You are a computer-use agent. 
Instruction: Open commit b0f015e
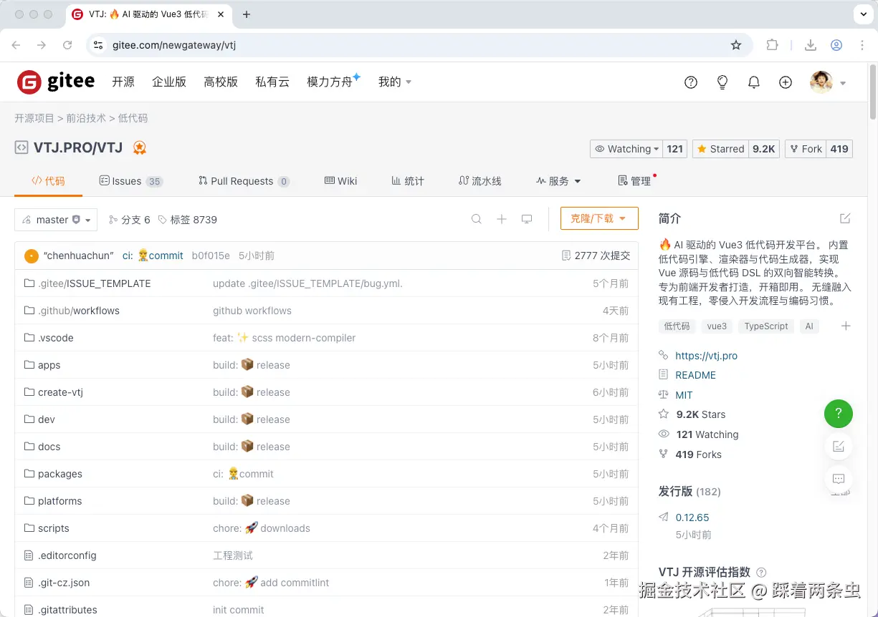click(x=211, y=256)
